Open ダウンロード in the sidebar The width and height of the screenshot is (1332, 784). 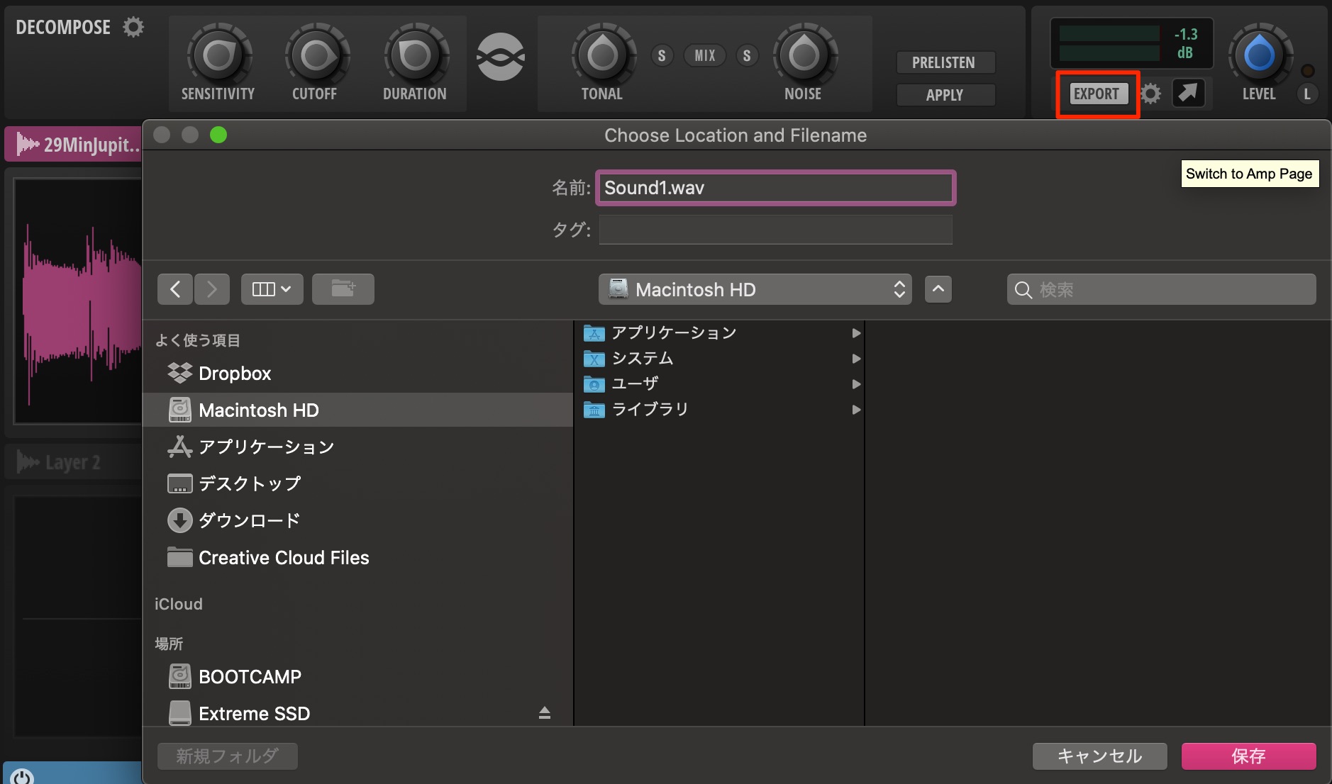click(x=357, y=520)
